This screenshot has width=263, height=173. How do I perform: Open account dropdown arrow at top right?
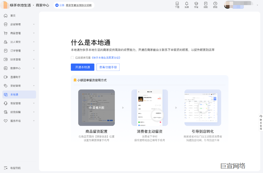257,5
